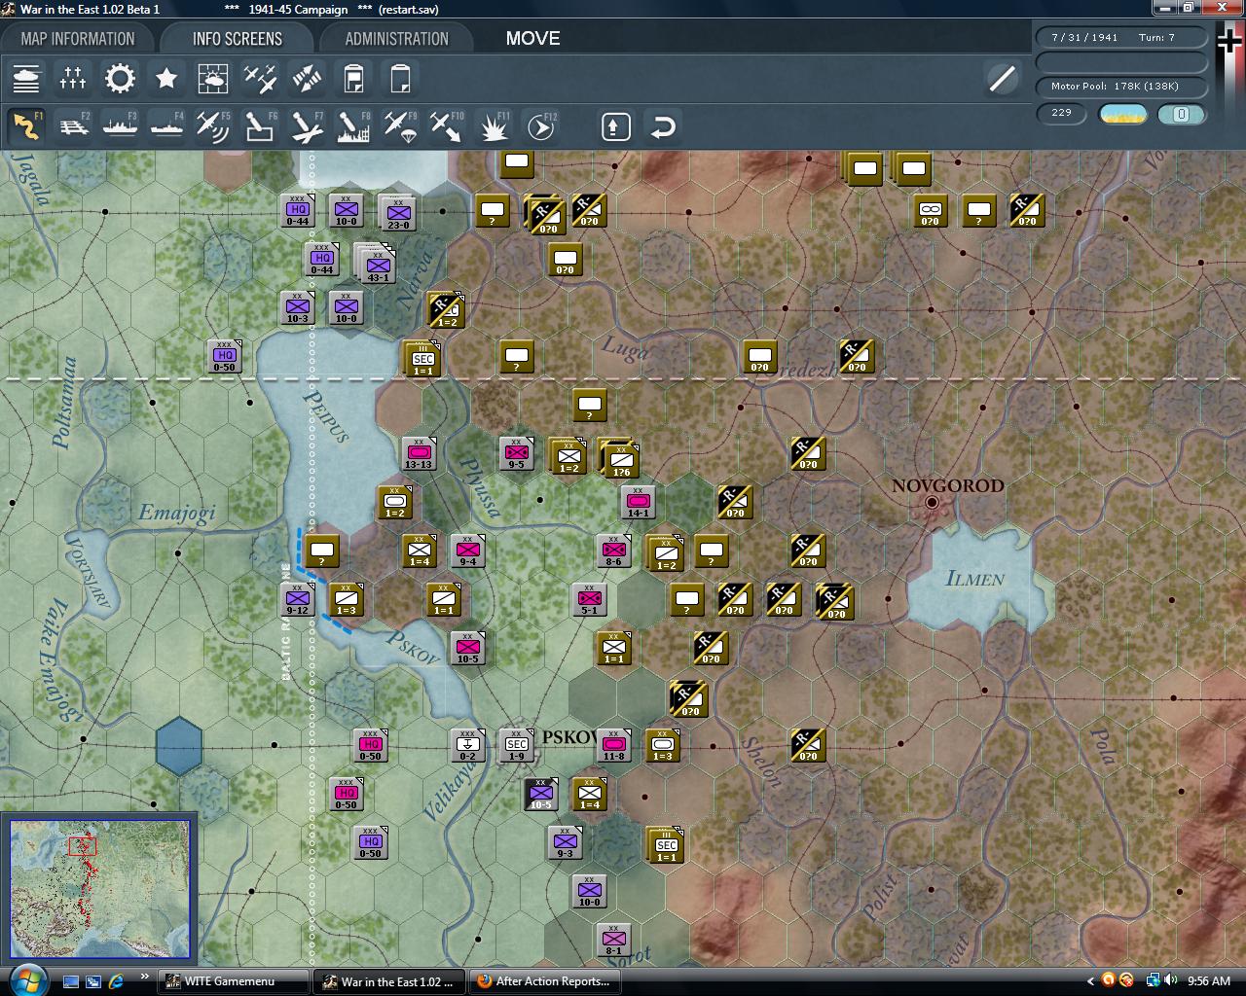
Task: Click the strategic minimap thumbnail
Action: 99,888
